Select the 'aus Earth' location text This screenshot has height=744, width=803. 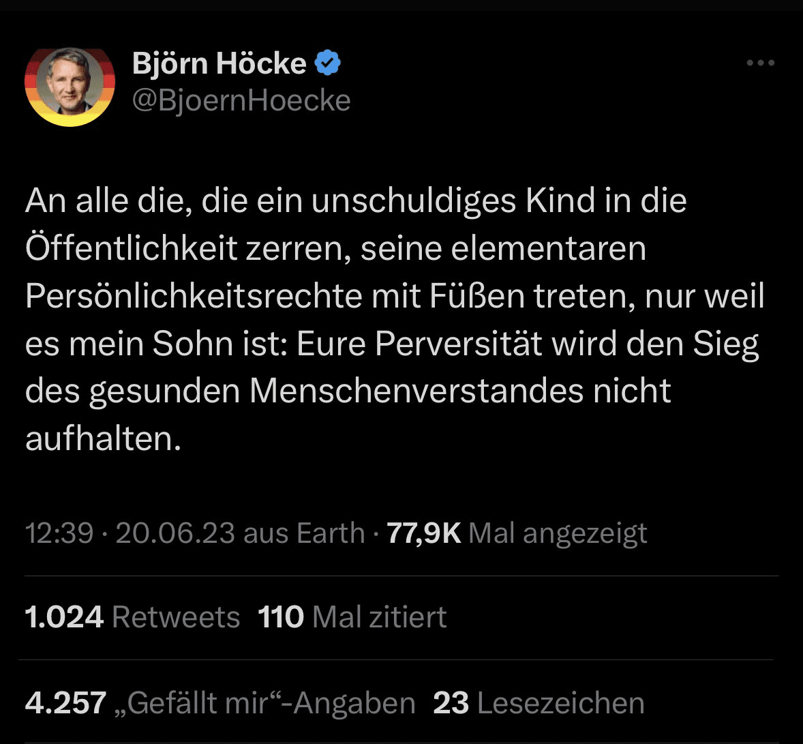point(304,533)
